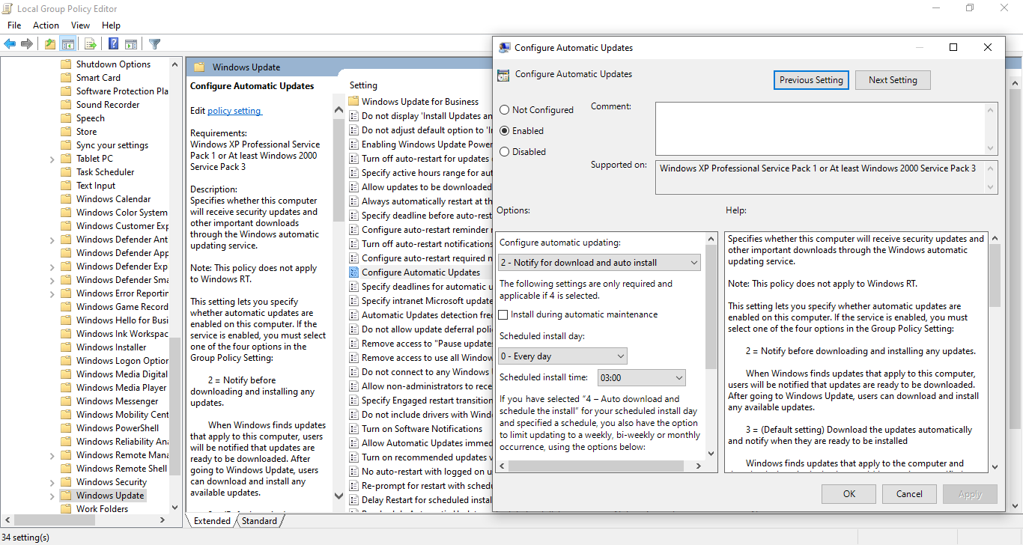Screen dimensions: 1023x545
Task: Click the Next Setting button
Action: click(893, 80)
